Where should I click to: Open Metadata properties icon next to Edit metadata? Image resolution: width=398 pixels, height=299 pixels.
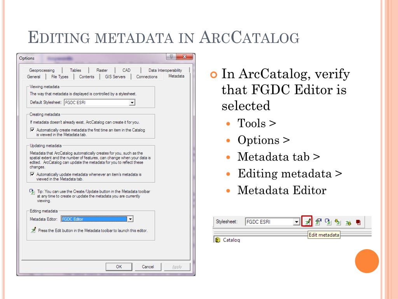click(318, 222)
